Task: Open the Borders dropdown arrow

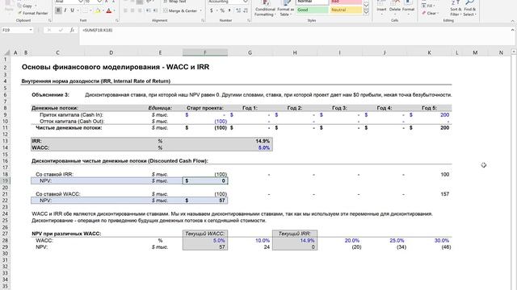Action: [90, 10]
